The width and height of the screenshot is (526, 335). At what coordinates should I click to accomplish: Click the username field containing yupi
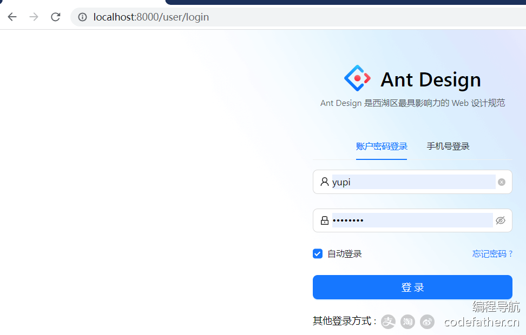(413, 182)
